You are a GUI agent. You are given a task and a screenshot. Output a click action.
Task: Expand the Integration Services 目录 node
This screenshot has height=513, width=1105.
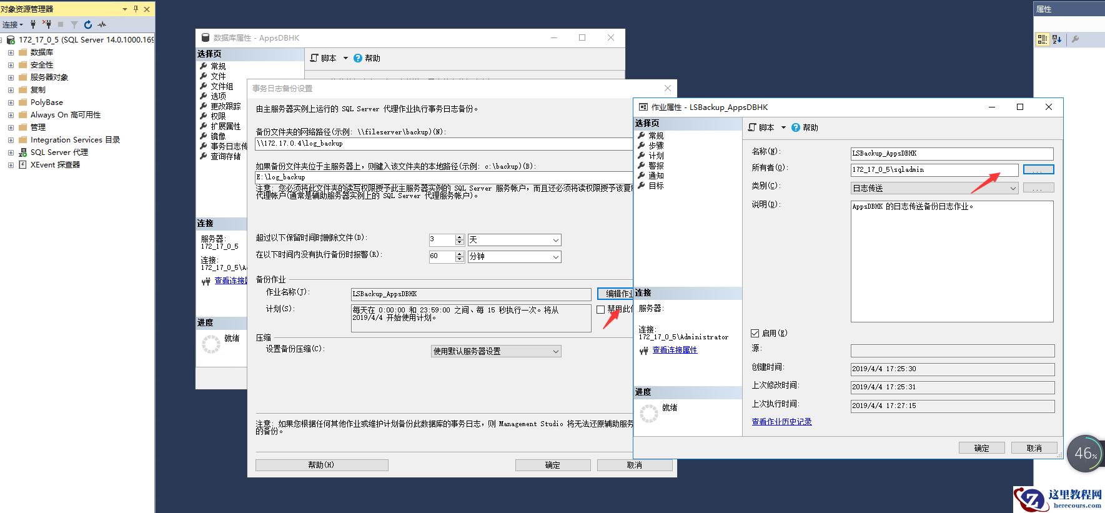click(x=11, y=140)
